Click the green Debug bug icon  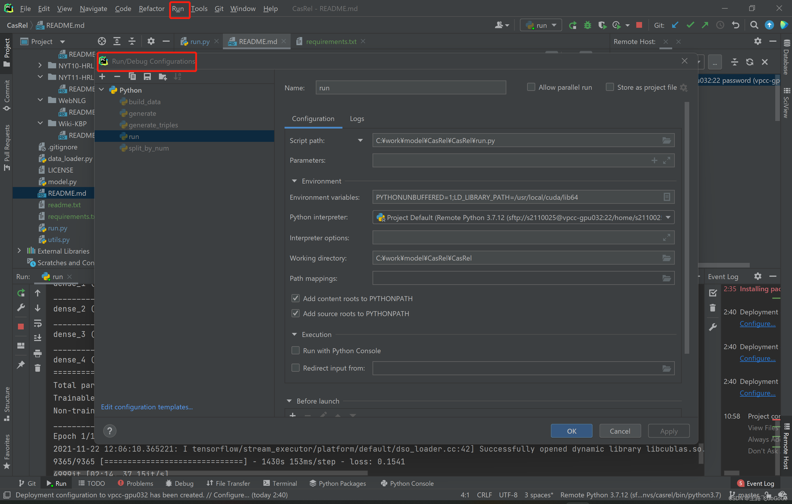coord(587,25)
